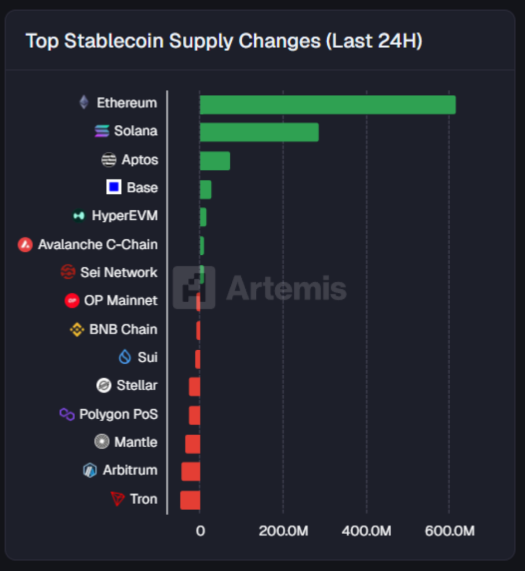Click the Avalanche C-Chain red icon
The image size is (525, 571).
click(25, 244)
